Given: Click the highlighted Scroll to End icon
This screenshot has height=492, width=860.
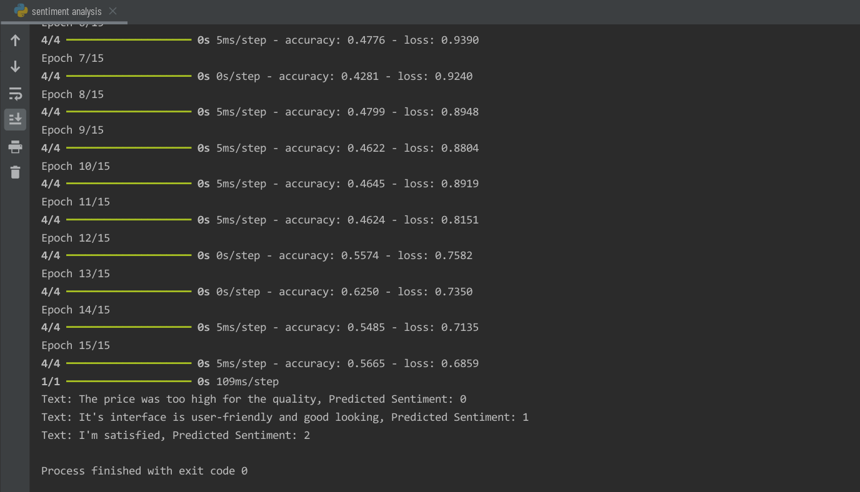Looking at the screenshot, I should point(15,119).
